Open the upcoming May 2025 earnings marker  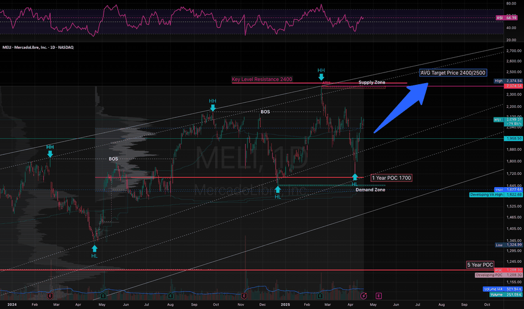click(x=378, y=296)
